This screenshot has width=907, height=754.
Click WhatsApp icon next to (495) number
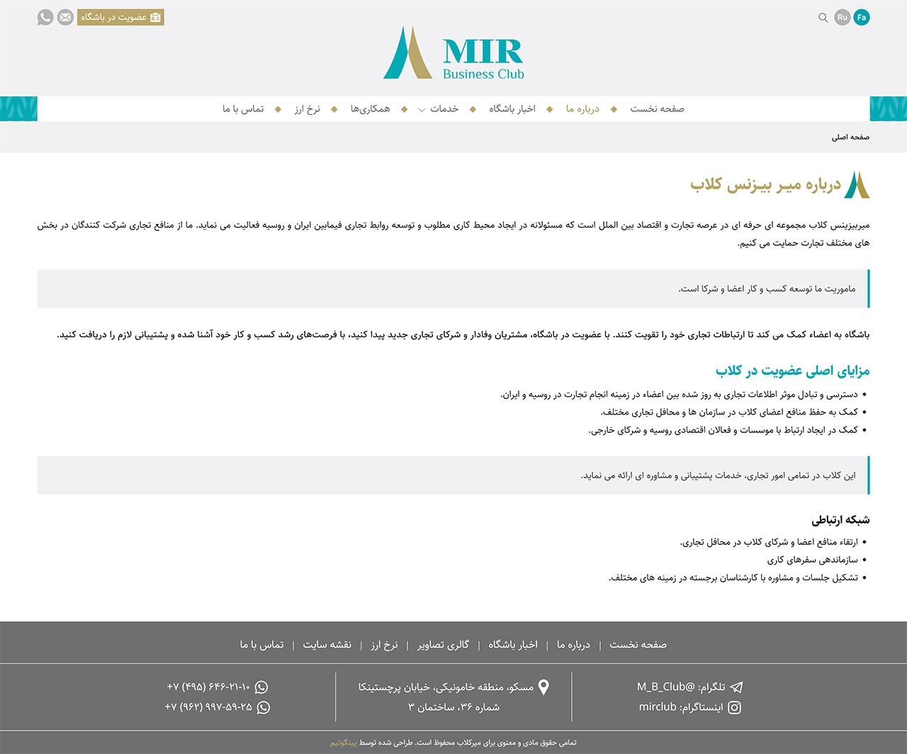click(x=261, y=687)
